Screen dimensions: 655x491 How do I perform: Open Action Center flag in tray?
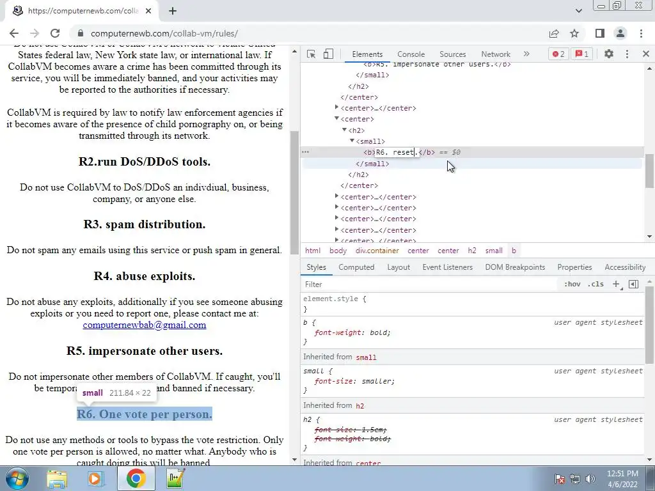pyautogui.click(x=560, y=479)
